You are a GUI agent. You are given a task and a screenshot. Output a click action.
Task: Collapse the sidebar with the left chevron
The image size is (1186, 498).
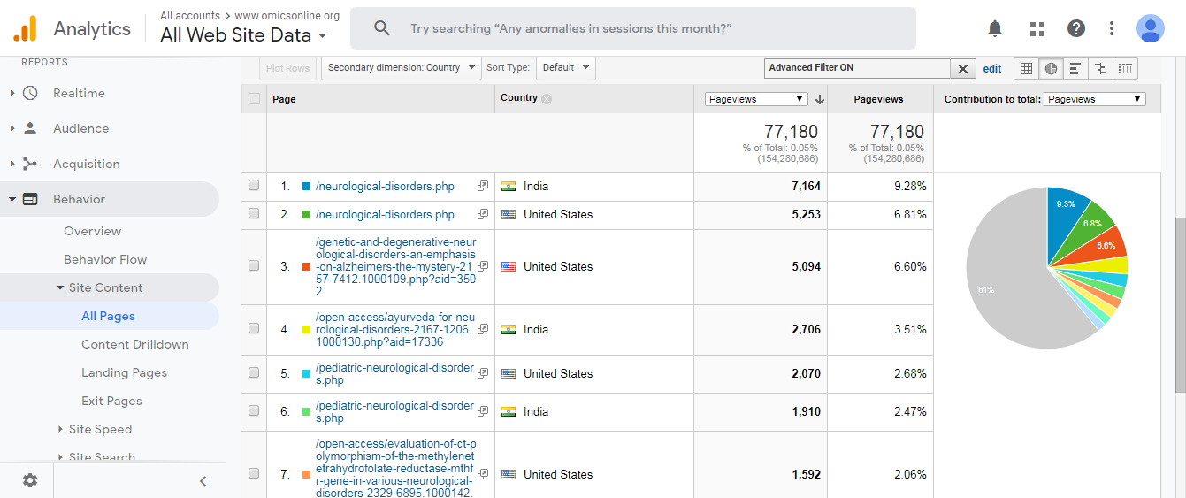pyautogui.click(x=203, y=481)
